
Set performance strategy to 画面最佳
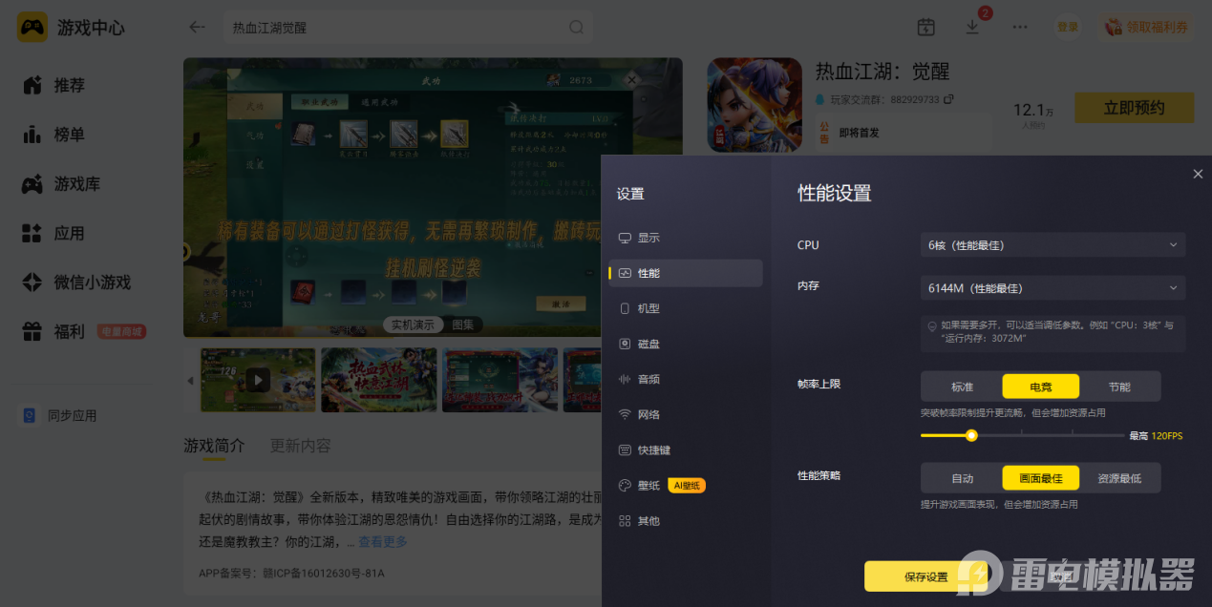pyautogui.click(x=1041, y=478)
